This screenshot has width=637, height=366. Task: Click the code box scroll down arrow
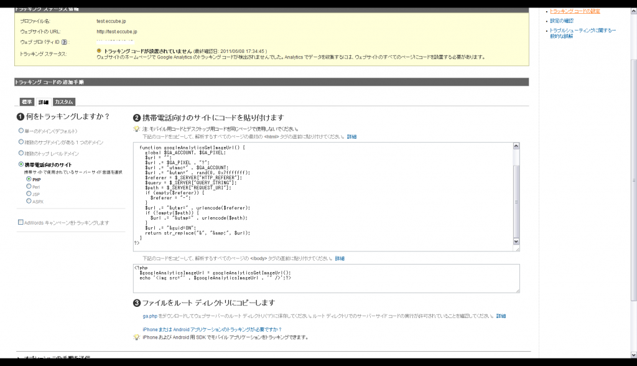(516, 241)
